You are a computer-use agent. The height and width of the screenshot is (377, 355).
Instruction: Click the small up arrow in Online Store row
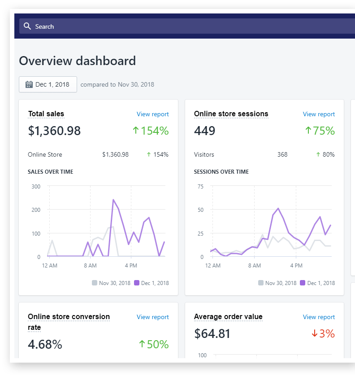pos(149,154)
